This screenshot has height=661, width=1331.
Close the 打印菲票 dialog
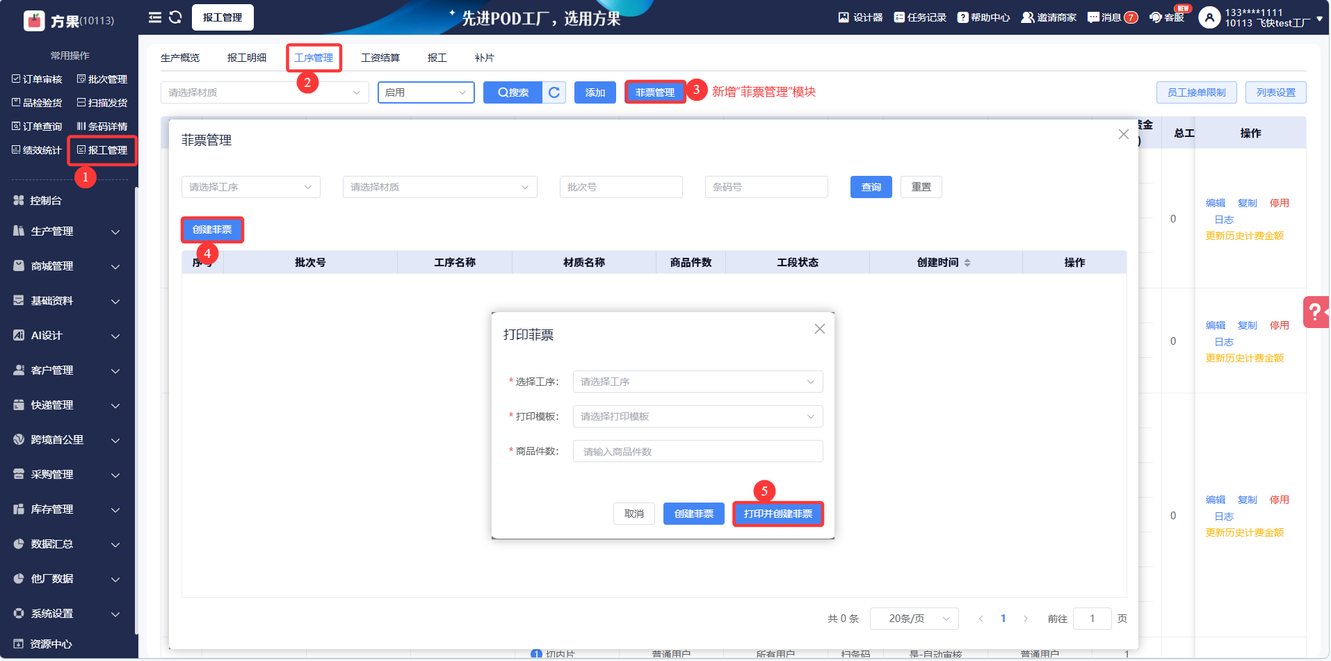820,329
